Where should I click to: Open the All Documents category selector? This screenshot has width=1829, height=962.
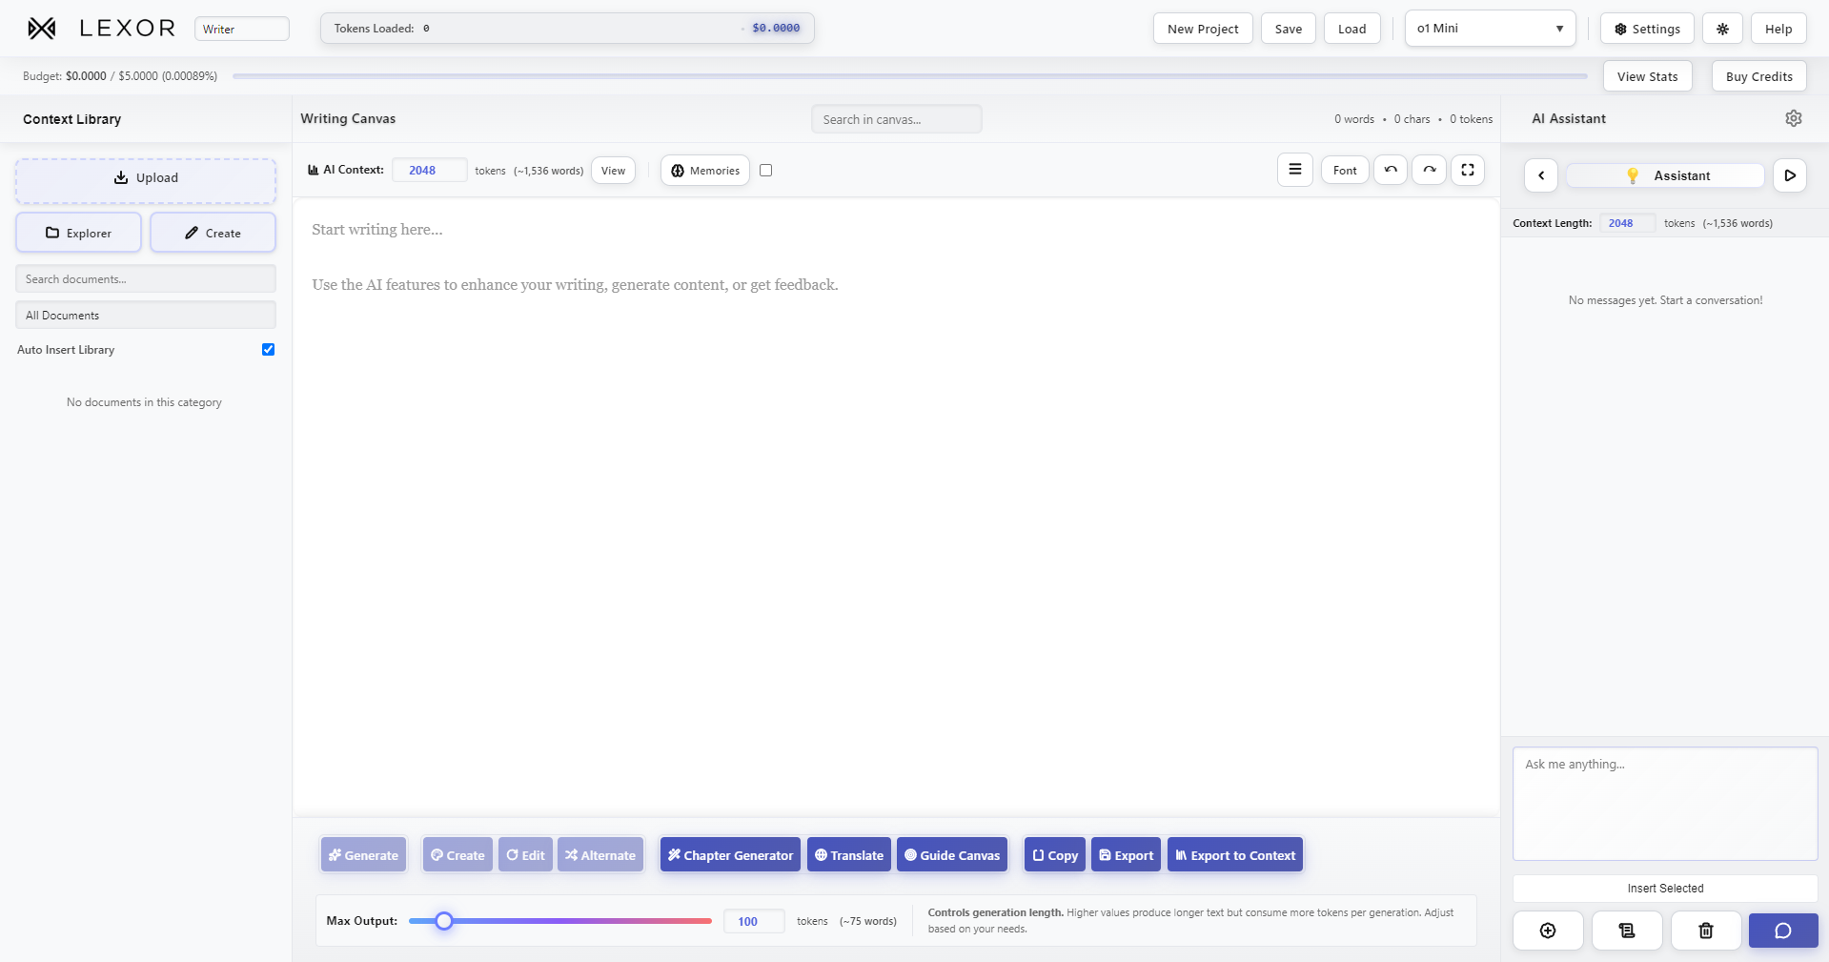145,315
